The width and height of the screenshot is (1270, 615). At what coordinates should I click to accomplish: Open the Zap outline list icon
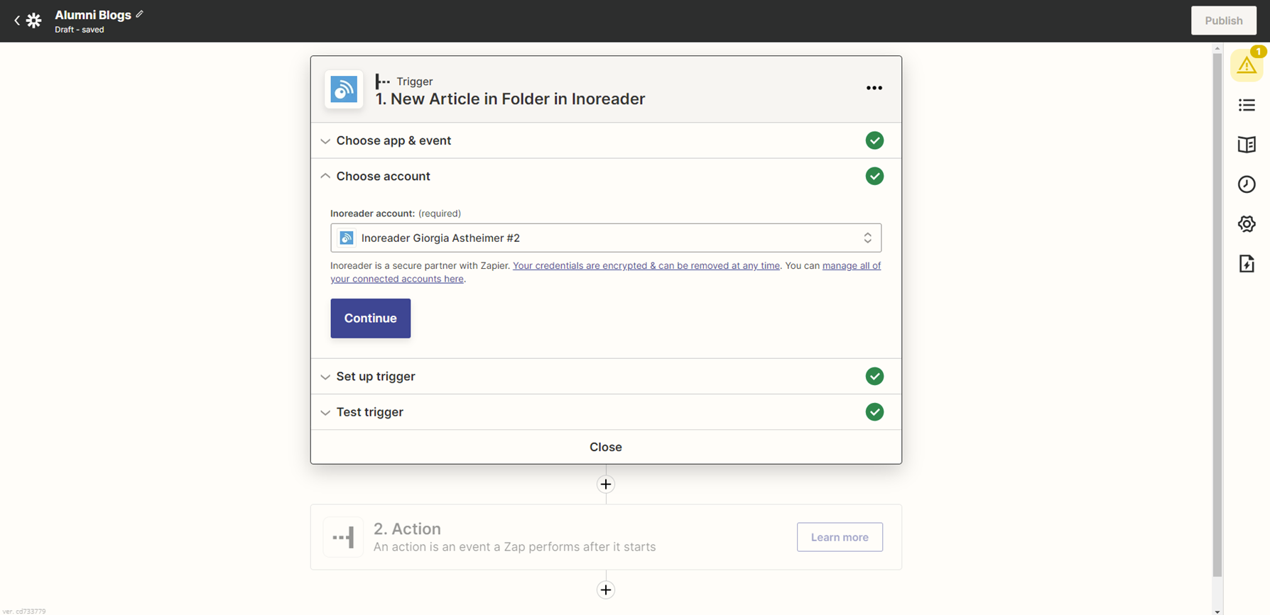[1247, 105]
